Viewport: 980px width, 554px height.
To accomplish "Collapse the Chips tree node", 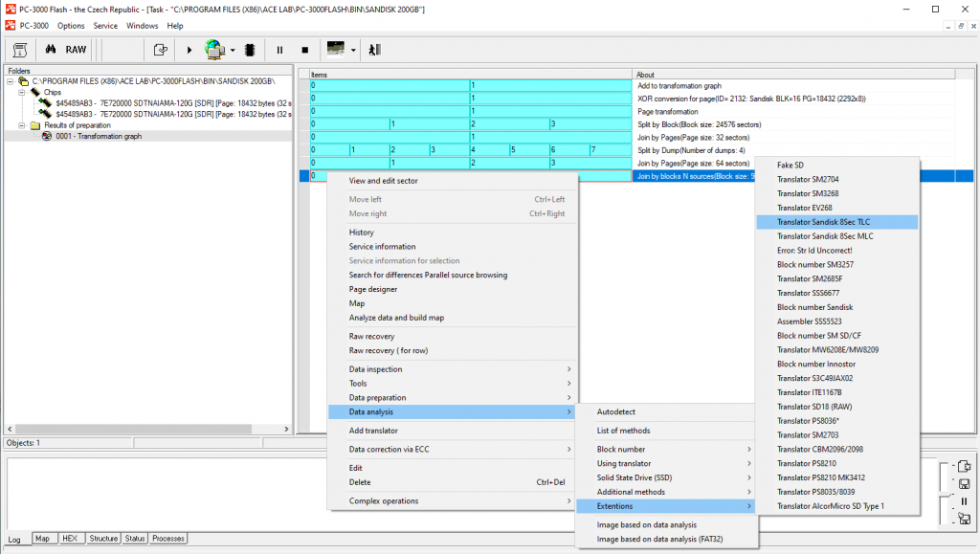I will point(23,93).
